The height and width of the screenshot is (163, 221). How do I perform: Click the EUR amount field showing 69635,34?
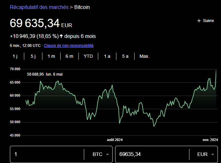pyautogui.click(x=151, y=154)
